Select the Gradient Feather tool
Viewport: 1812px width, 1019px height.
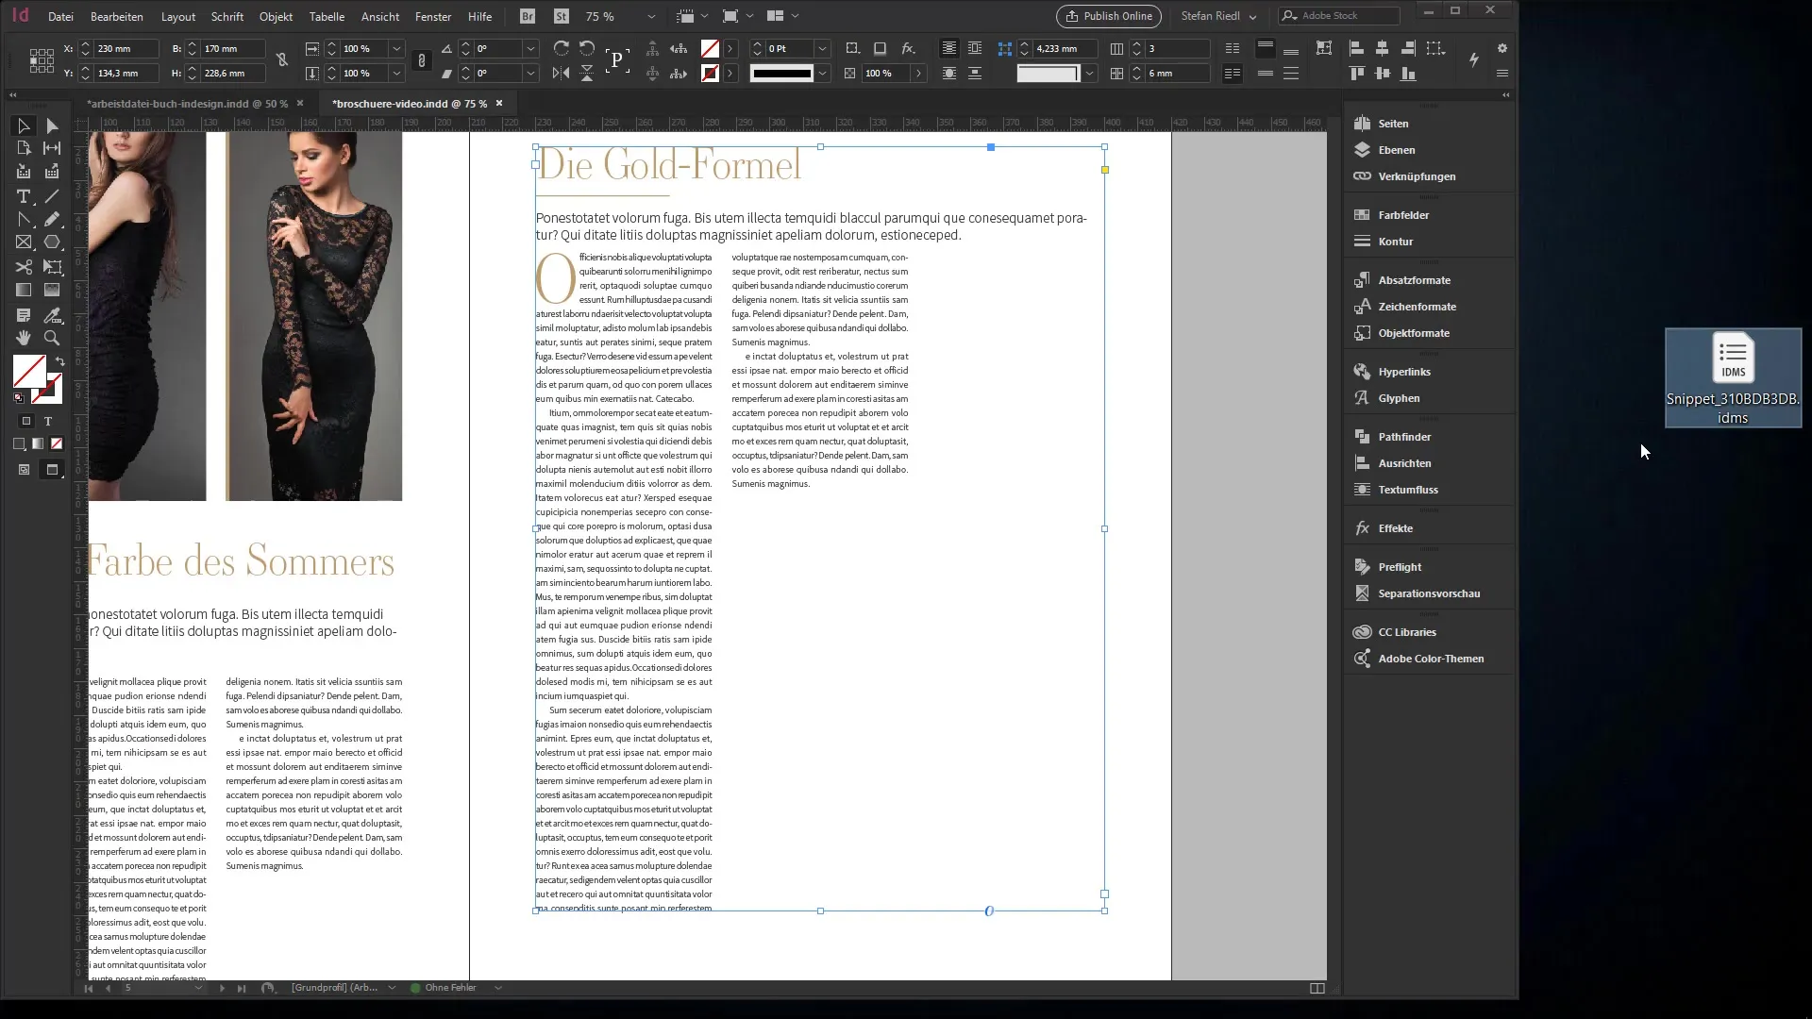[x=52, y=291]
